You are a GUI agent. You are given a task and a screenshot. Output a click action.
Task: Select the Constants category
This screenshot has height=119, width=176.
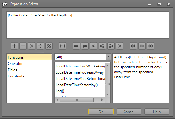pos(29,76)
